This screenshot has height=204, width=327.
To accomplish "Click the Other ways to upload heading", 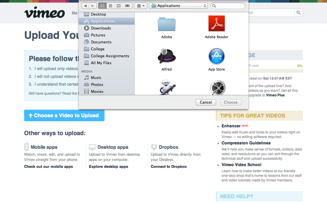I will [55, 133].
